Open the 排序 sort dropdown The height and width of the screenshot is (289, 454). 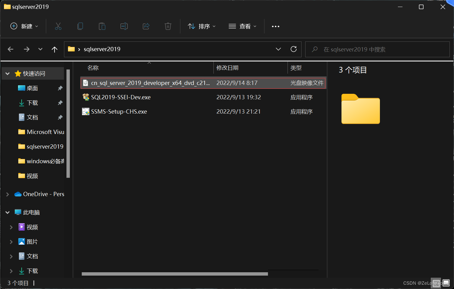click(202, 26)
